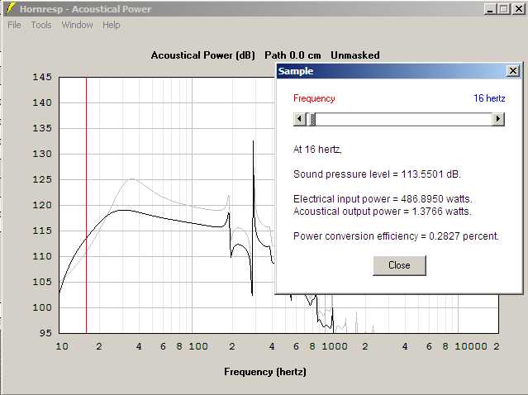Click the Hornresp lightning app icon
Viewport: 528px width, 395px height.
point(11,8)
